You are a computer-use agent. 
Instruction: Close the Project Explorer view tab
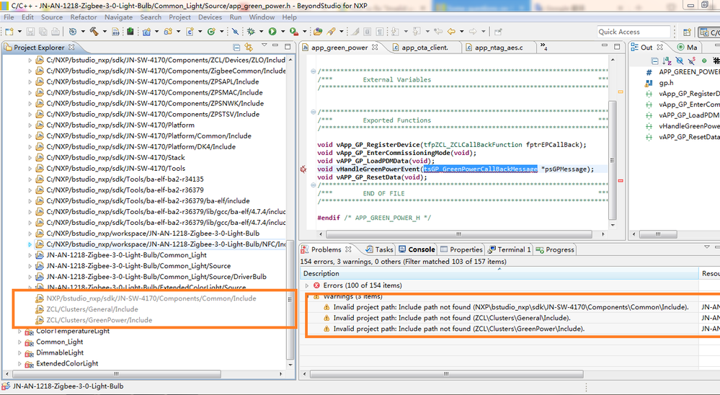[71, 47]
